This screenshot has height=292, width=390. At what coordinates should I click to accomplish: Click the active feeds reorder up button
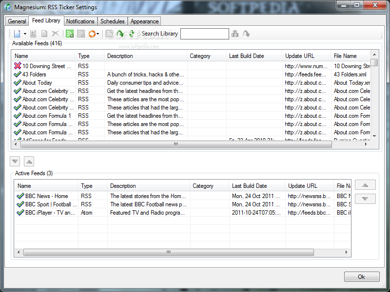tap(365, 185)
